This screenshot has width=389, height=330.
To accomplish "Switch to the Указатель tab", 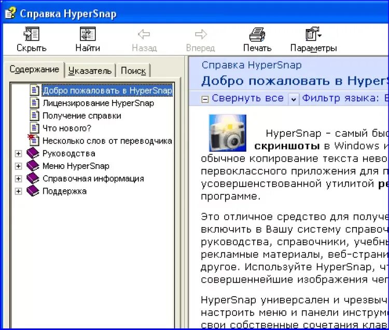I will pyautogui.click(x=90, y=71).
